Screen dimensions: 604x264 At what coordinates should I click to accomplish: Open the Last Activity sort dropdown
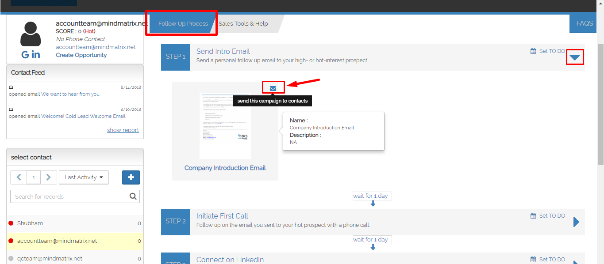(84, 177)
